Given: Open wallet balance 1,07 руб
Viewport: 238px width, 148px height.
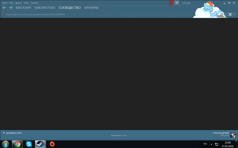Looking at the screenshot, I should click(186, 3).
